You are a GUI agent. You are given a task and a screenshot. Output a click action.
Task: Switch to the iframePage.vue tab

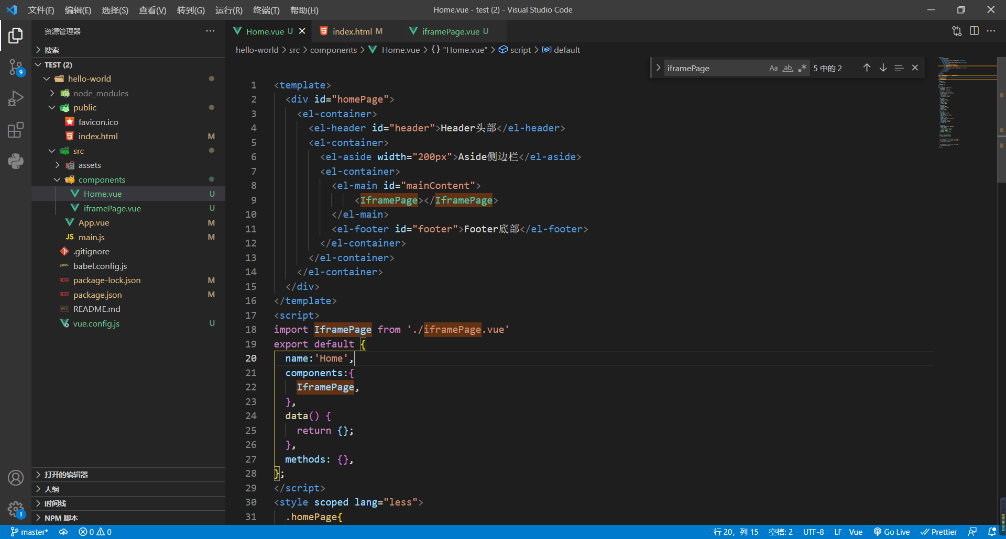[453, 31]
